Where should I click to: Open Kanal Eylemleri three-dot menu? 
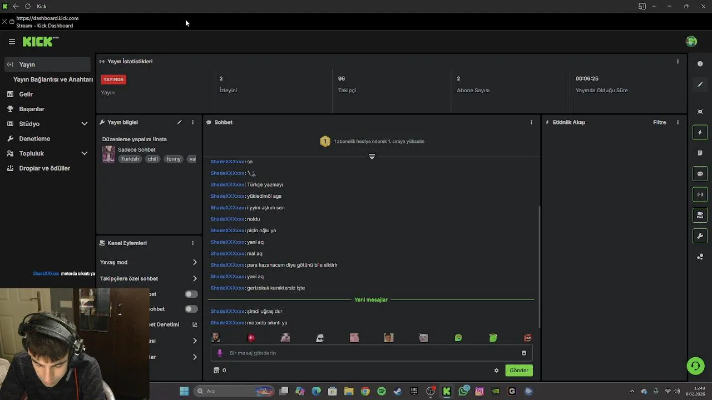[193, 243]
